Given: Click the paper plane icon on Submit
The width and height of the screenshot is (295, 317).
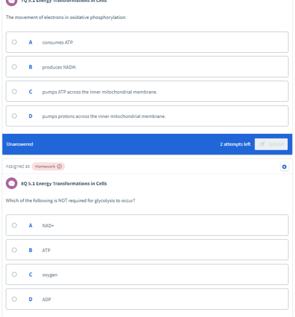Looking at the screenshot, I should coord(262,144).
